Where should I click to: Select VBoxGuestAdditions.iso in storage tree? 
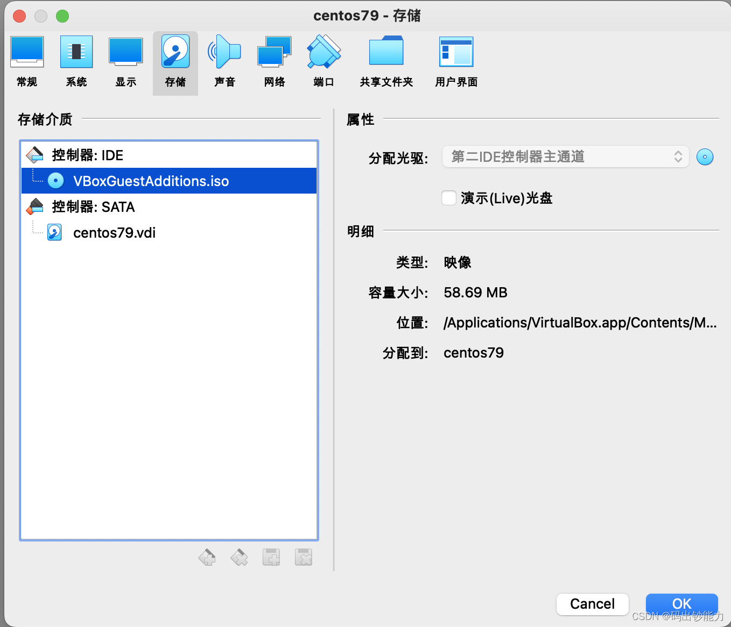[169, 181]
